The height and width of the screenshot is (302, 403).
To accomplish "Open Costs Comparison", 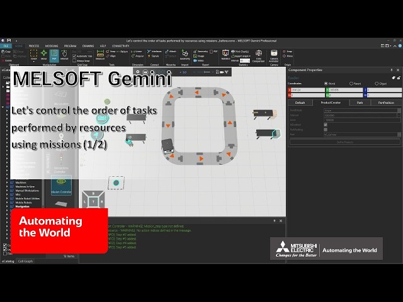I will (x=259, y=56).
